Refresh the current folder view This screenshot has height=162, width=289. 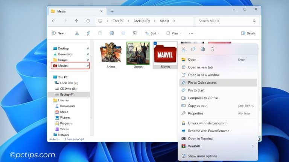(88, 21)
